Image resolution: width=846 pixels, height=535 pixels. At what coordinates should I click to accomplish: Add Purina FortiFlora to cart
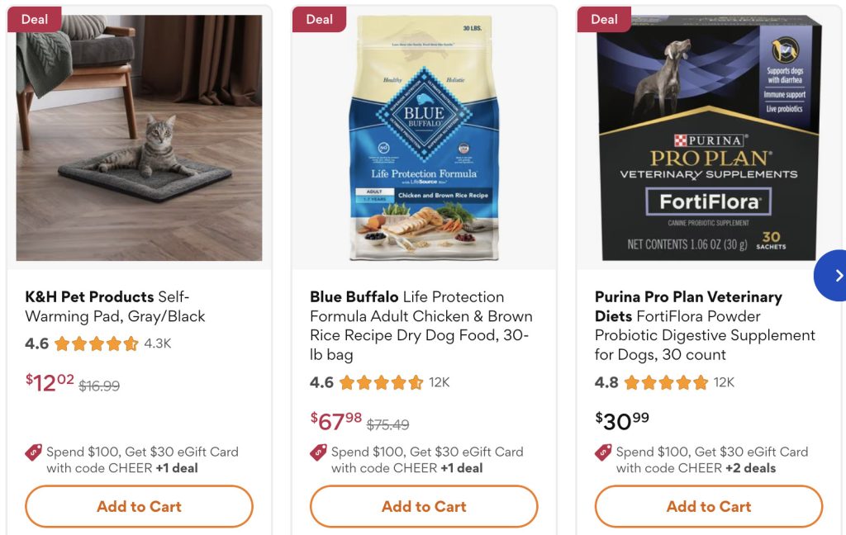tap(709, 506)
